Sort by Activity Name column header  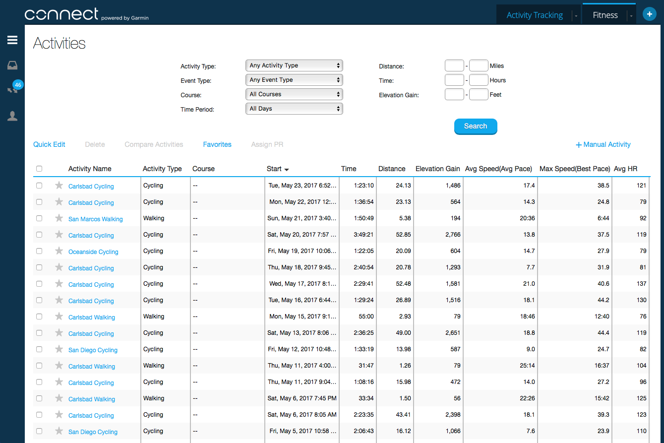click(90, 169)
